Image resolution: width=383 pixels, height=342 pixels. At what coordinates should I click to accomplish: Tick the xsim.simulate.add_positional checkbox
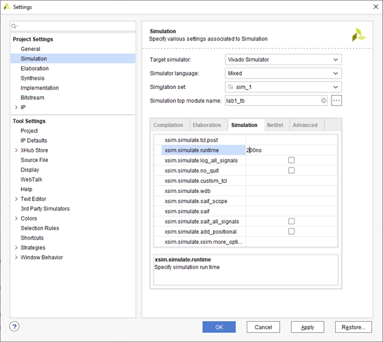(x=292, y=231)
